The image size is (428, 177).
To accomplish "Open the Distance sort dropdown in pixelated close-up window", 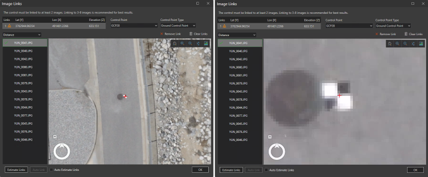I will (x=237, y=35).
